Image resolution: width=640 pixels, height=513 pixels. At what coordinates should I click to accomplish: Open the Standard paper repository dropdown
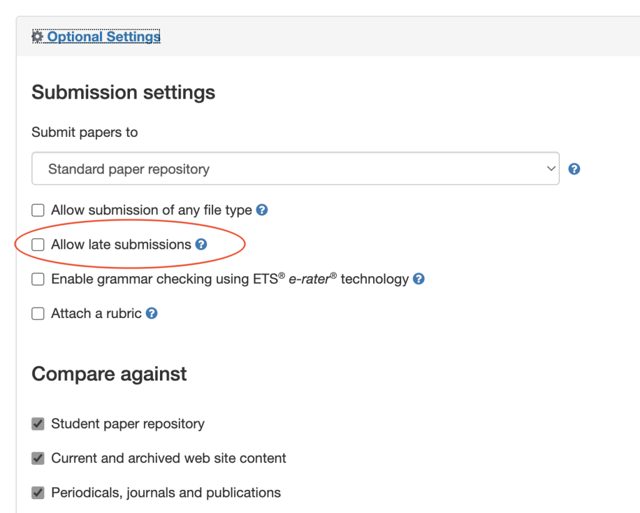(295, 169)
